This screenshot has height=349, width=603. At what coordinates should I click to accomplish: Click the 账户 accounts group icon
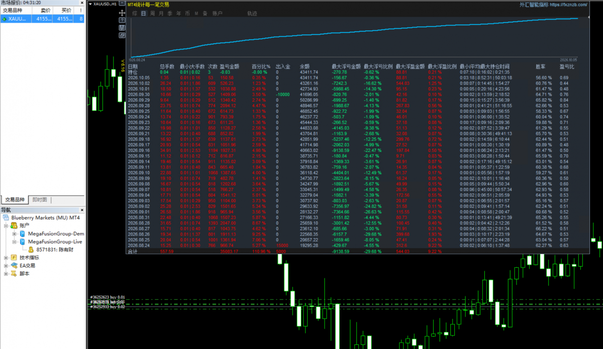pyautogui.click(x=14, y=226)
